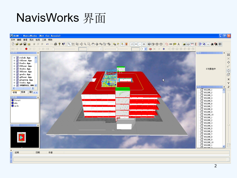This screenshot has width=237, height=178.
Task: Expand the 1floor.dgn tree node
Action: click(x=14, y=60)
